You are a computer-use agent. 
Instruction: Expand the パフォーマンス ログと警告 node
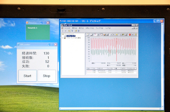tap(63, 38)
